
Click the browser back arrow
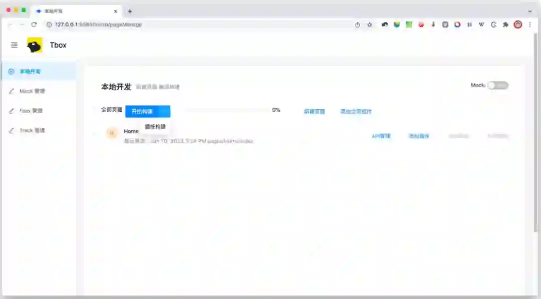click(x=11, y=25)
